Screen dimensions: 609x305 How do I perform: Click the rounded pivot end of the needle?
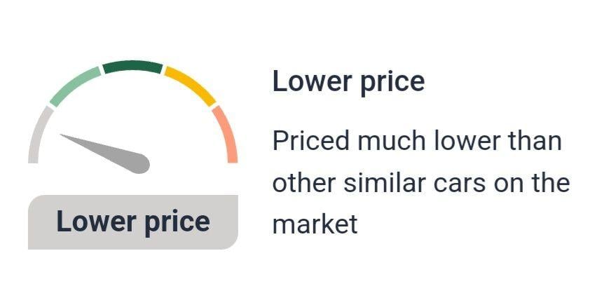[141, 163]
